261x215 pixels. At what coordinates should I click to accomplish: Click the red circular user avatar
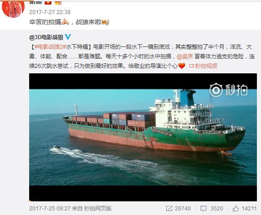coord(13,8)
